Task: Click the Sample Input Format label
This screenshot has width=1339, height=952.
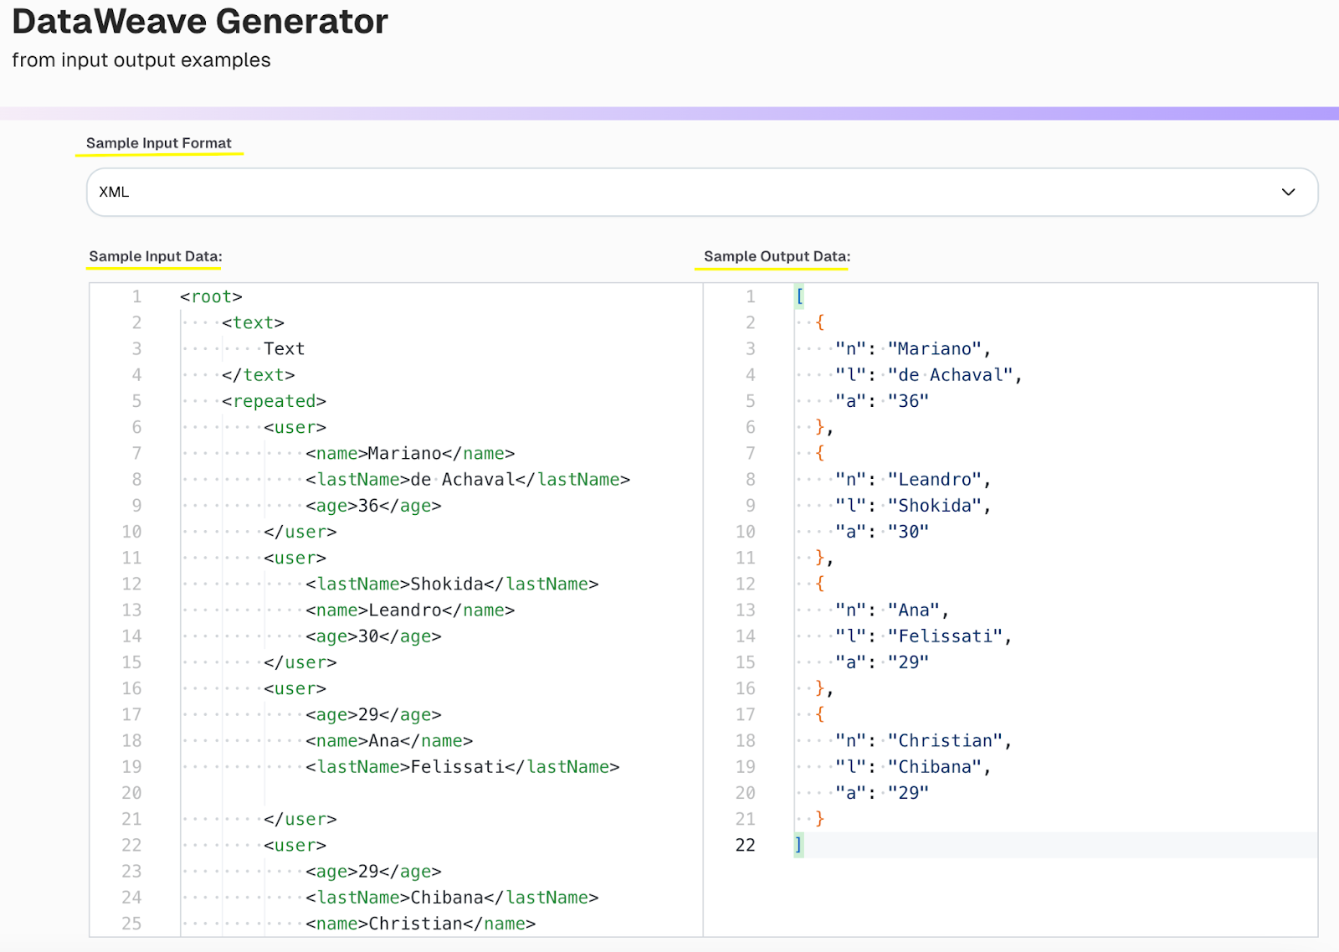Action: [159, 143]
